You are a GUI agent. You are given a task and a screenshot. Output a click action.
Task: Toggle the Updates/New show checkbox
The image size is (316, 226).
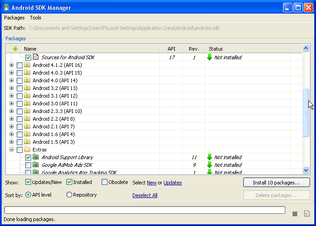pos(28,182)
